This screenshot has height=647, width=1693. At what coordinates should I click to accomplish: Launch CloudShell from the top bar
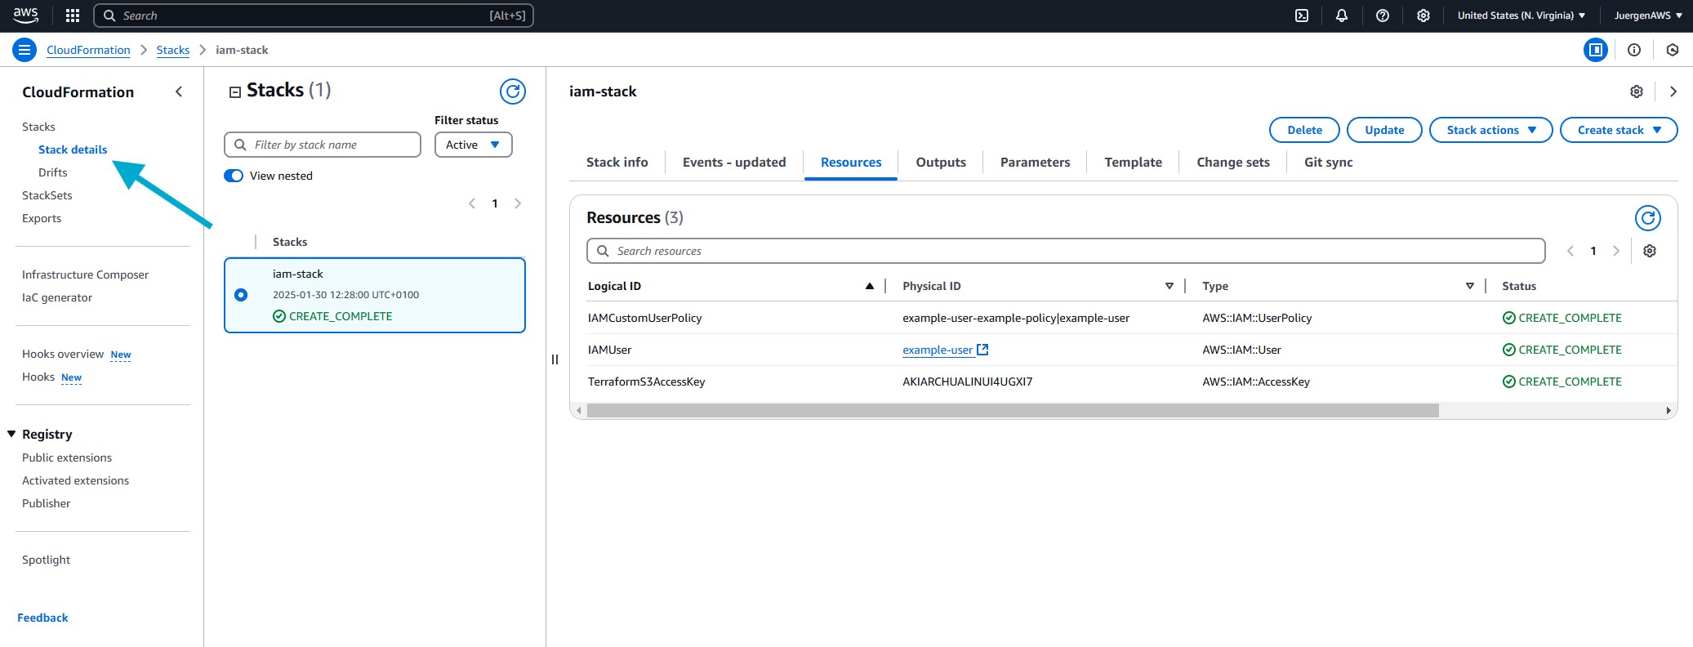1302,16
